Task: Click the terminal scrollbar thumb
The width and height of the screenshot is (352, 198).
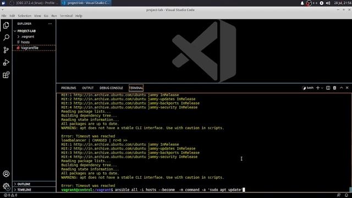Action: tap(350, 189)
